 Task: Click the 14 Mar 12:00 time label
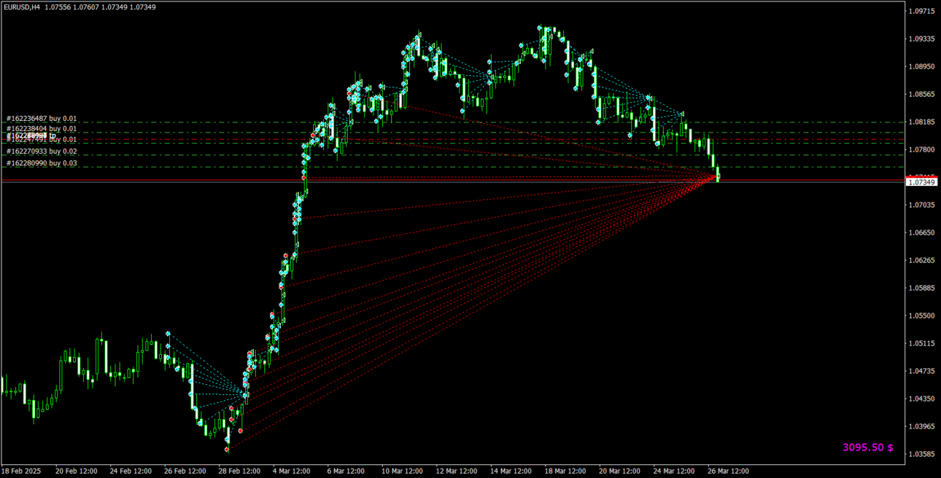511,471
